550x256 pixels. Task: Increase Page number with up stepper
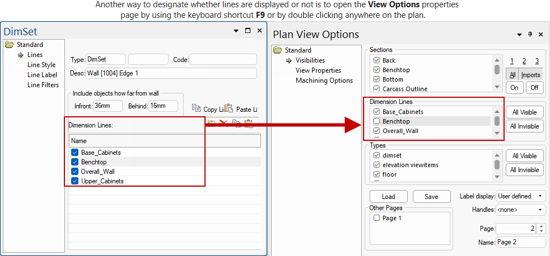[x=541, y=226]
